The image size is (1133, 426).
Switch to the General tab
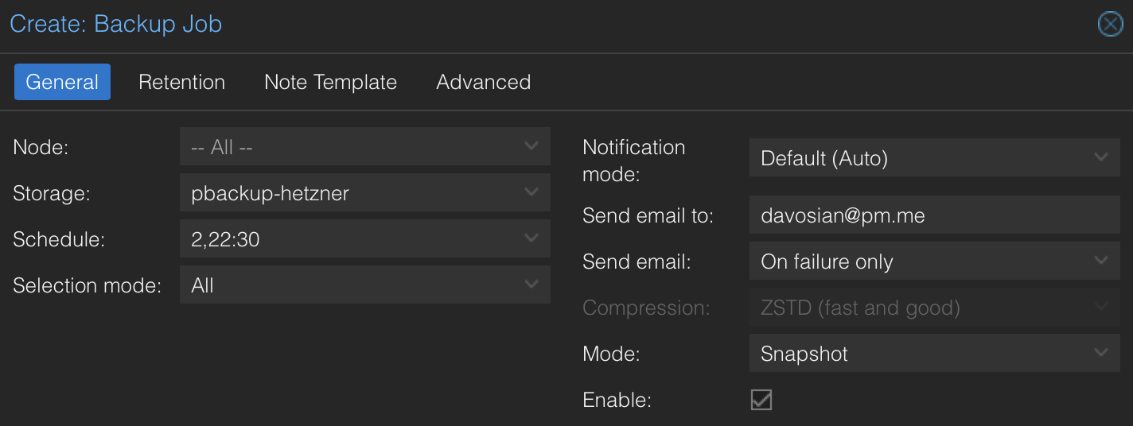click(x=62, y=82)
